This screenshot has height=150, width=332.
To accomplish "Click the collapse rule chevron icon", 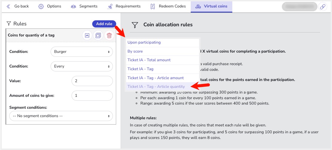I will (x=87, y=36).
